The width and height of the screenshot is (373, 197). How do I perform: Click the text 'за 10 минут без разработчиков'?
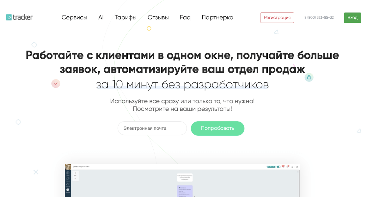pos(182,84)
